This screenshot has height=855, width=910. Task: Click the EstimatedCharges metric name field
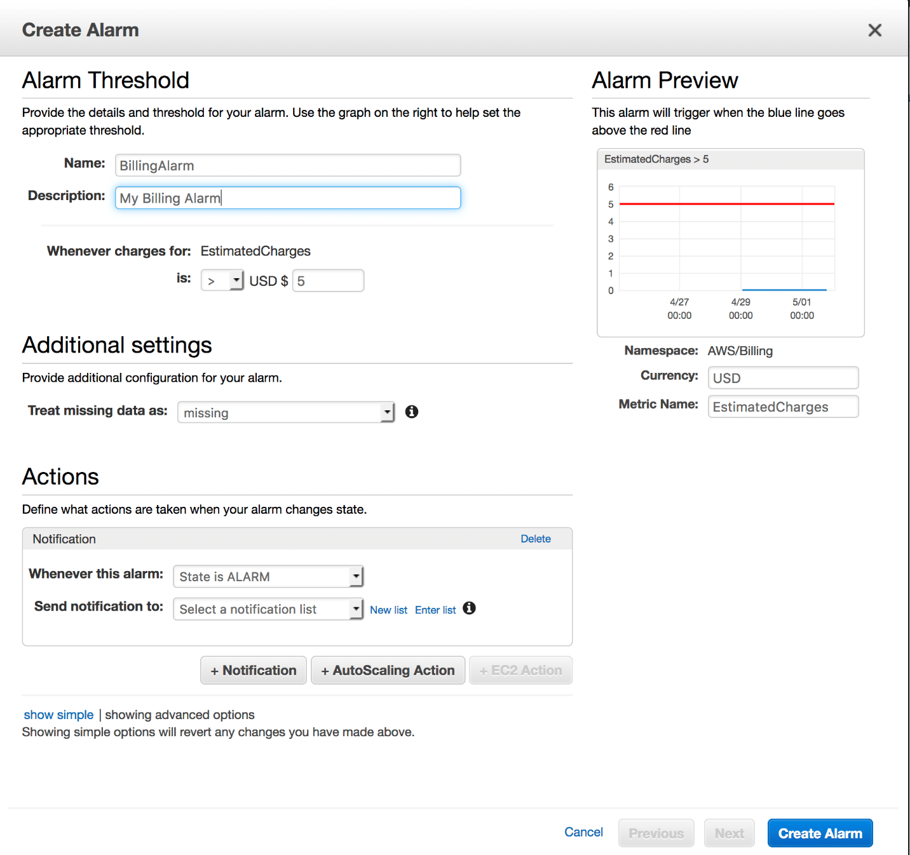782,407
